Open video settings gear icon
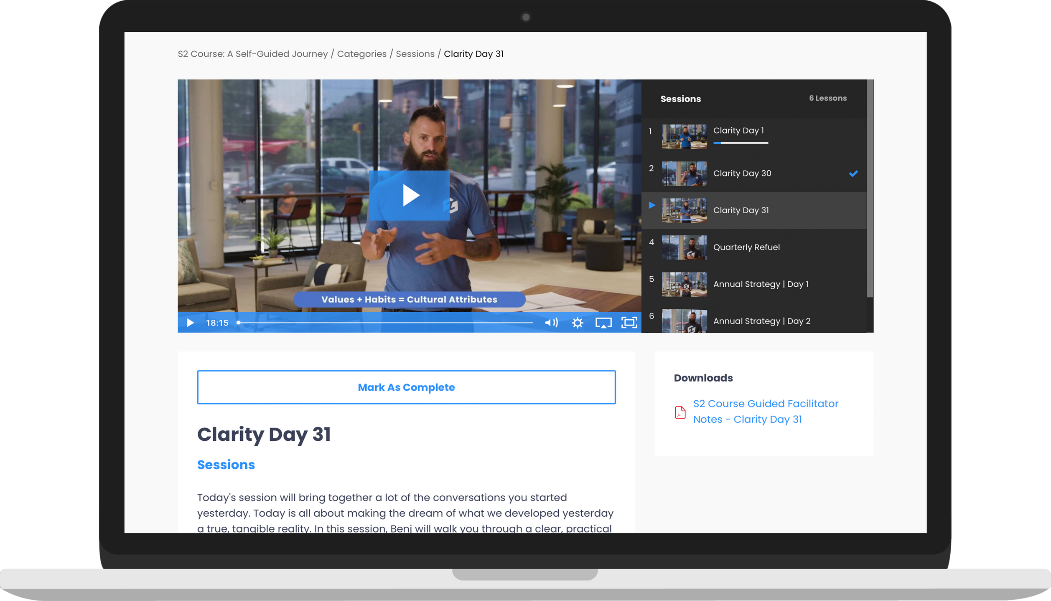Image resolution: width=1051 pixels, height=601 pixels. click(577, 323)
